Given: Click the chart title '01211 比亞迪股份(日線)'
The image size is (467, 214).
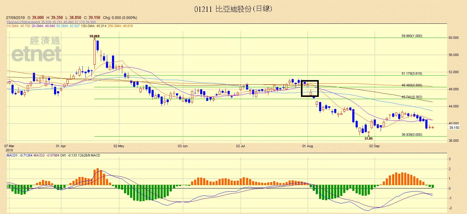Looking at the screenshot, I should [x=233, y=9].
